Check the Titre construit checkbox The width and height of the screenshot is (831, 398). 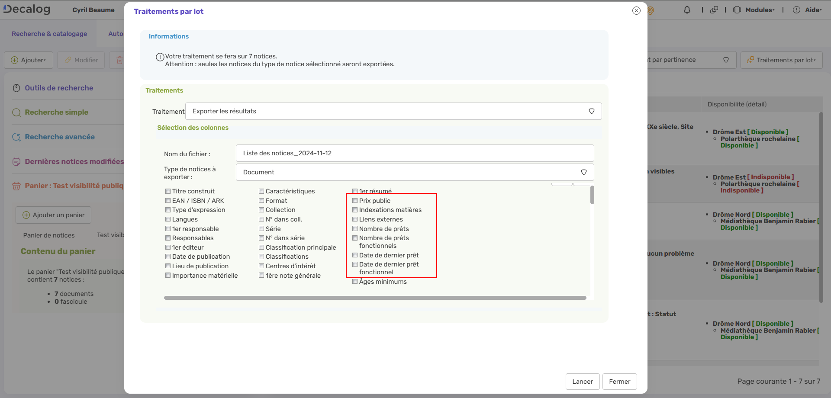tap(168, 191)
